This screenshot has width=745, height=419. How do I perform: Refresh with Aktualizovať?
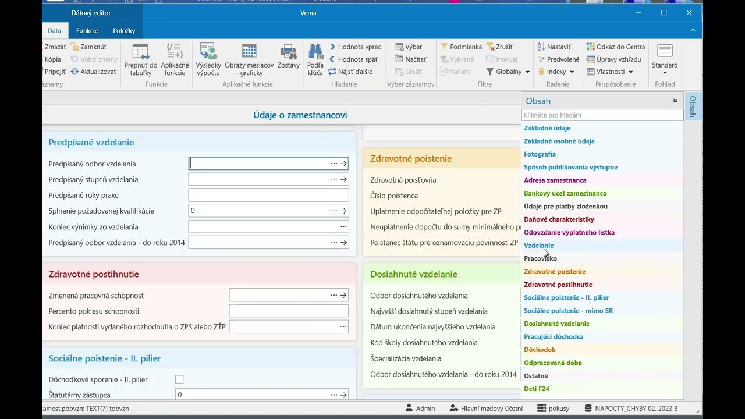pyautogui.click(x=93, y=72)
